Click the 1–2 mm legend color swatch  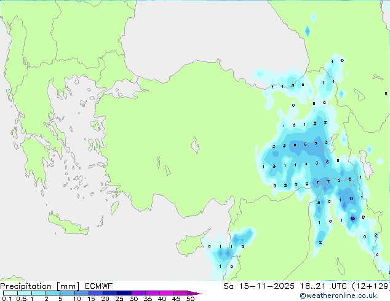click(x=39, y=293)
